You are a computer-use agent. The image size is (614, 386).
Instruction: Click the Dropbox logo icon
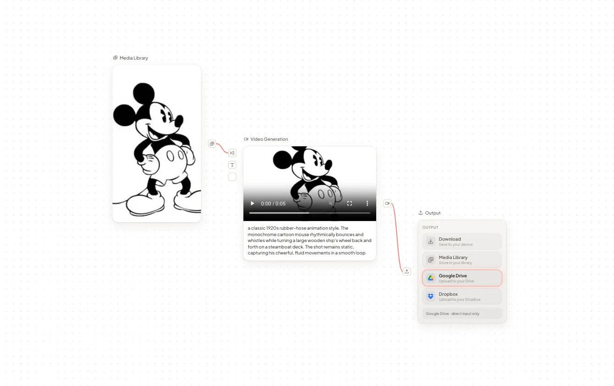pos(431,296)
